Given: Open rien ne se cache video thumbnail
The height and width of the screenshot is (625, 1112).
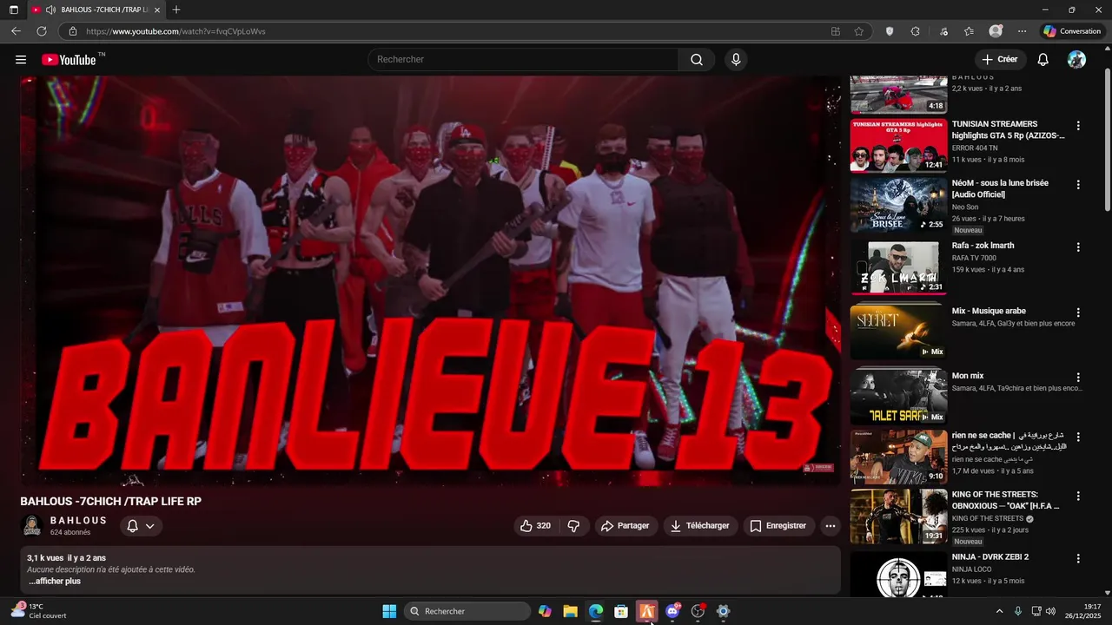Looking at the screenshot, I should click(898, 457).
